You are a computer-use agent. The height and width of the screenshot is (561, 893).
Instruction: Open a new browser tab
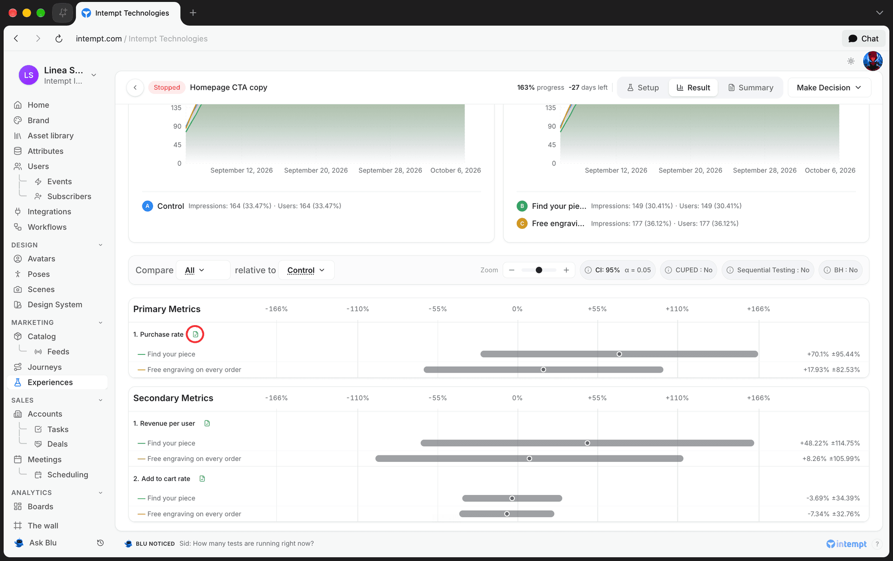coord(193,13)
